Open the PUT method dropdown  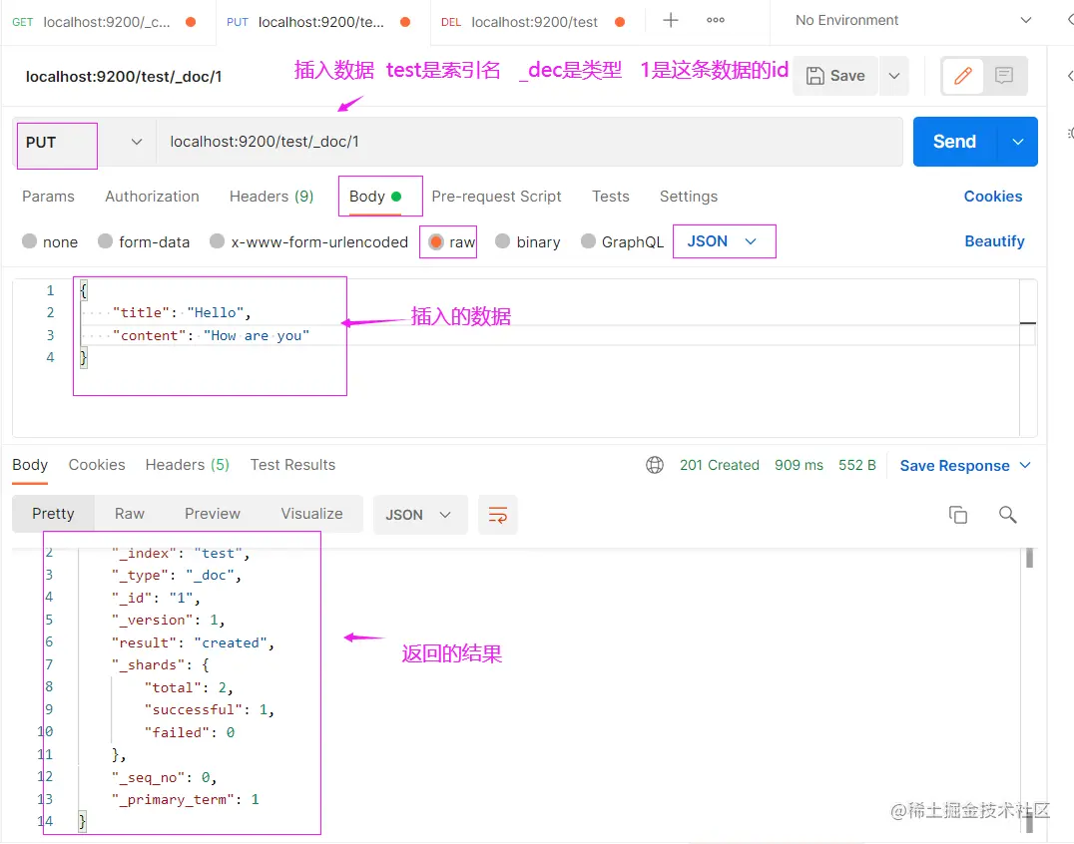(84, 143)
